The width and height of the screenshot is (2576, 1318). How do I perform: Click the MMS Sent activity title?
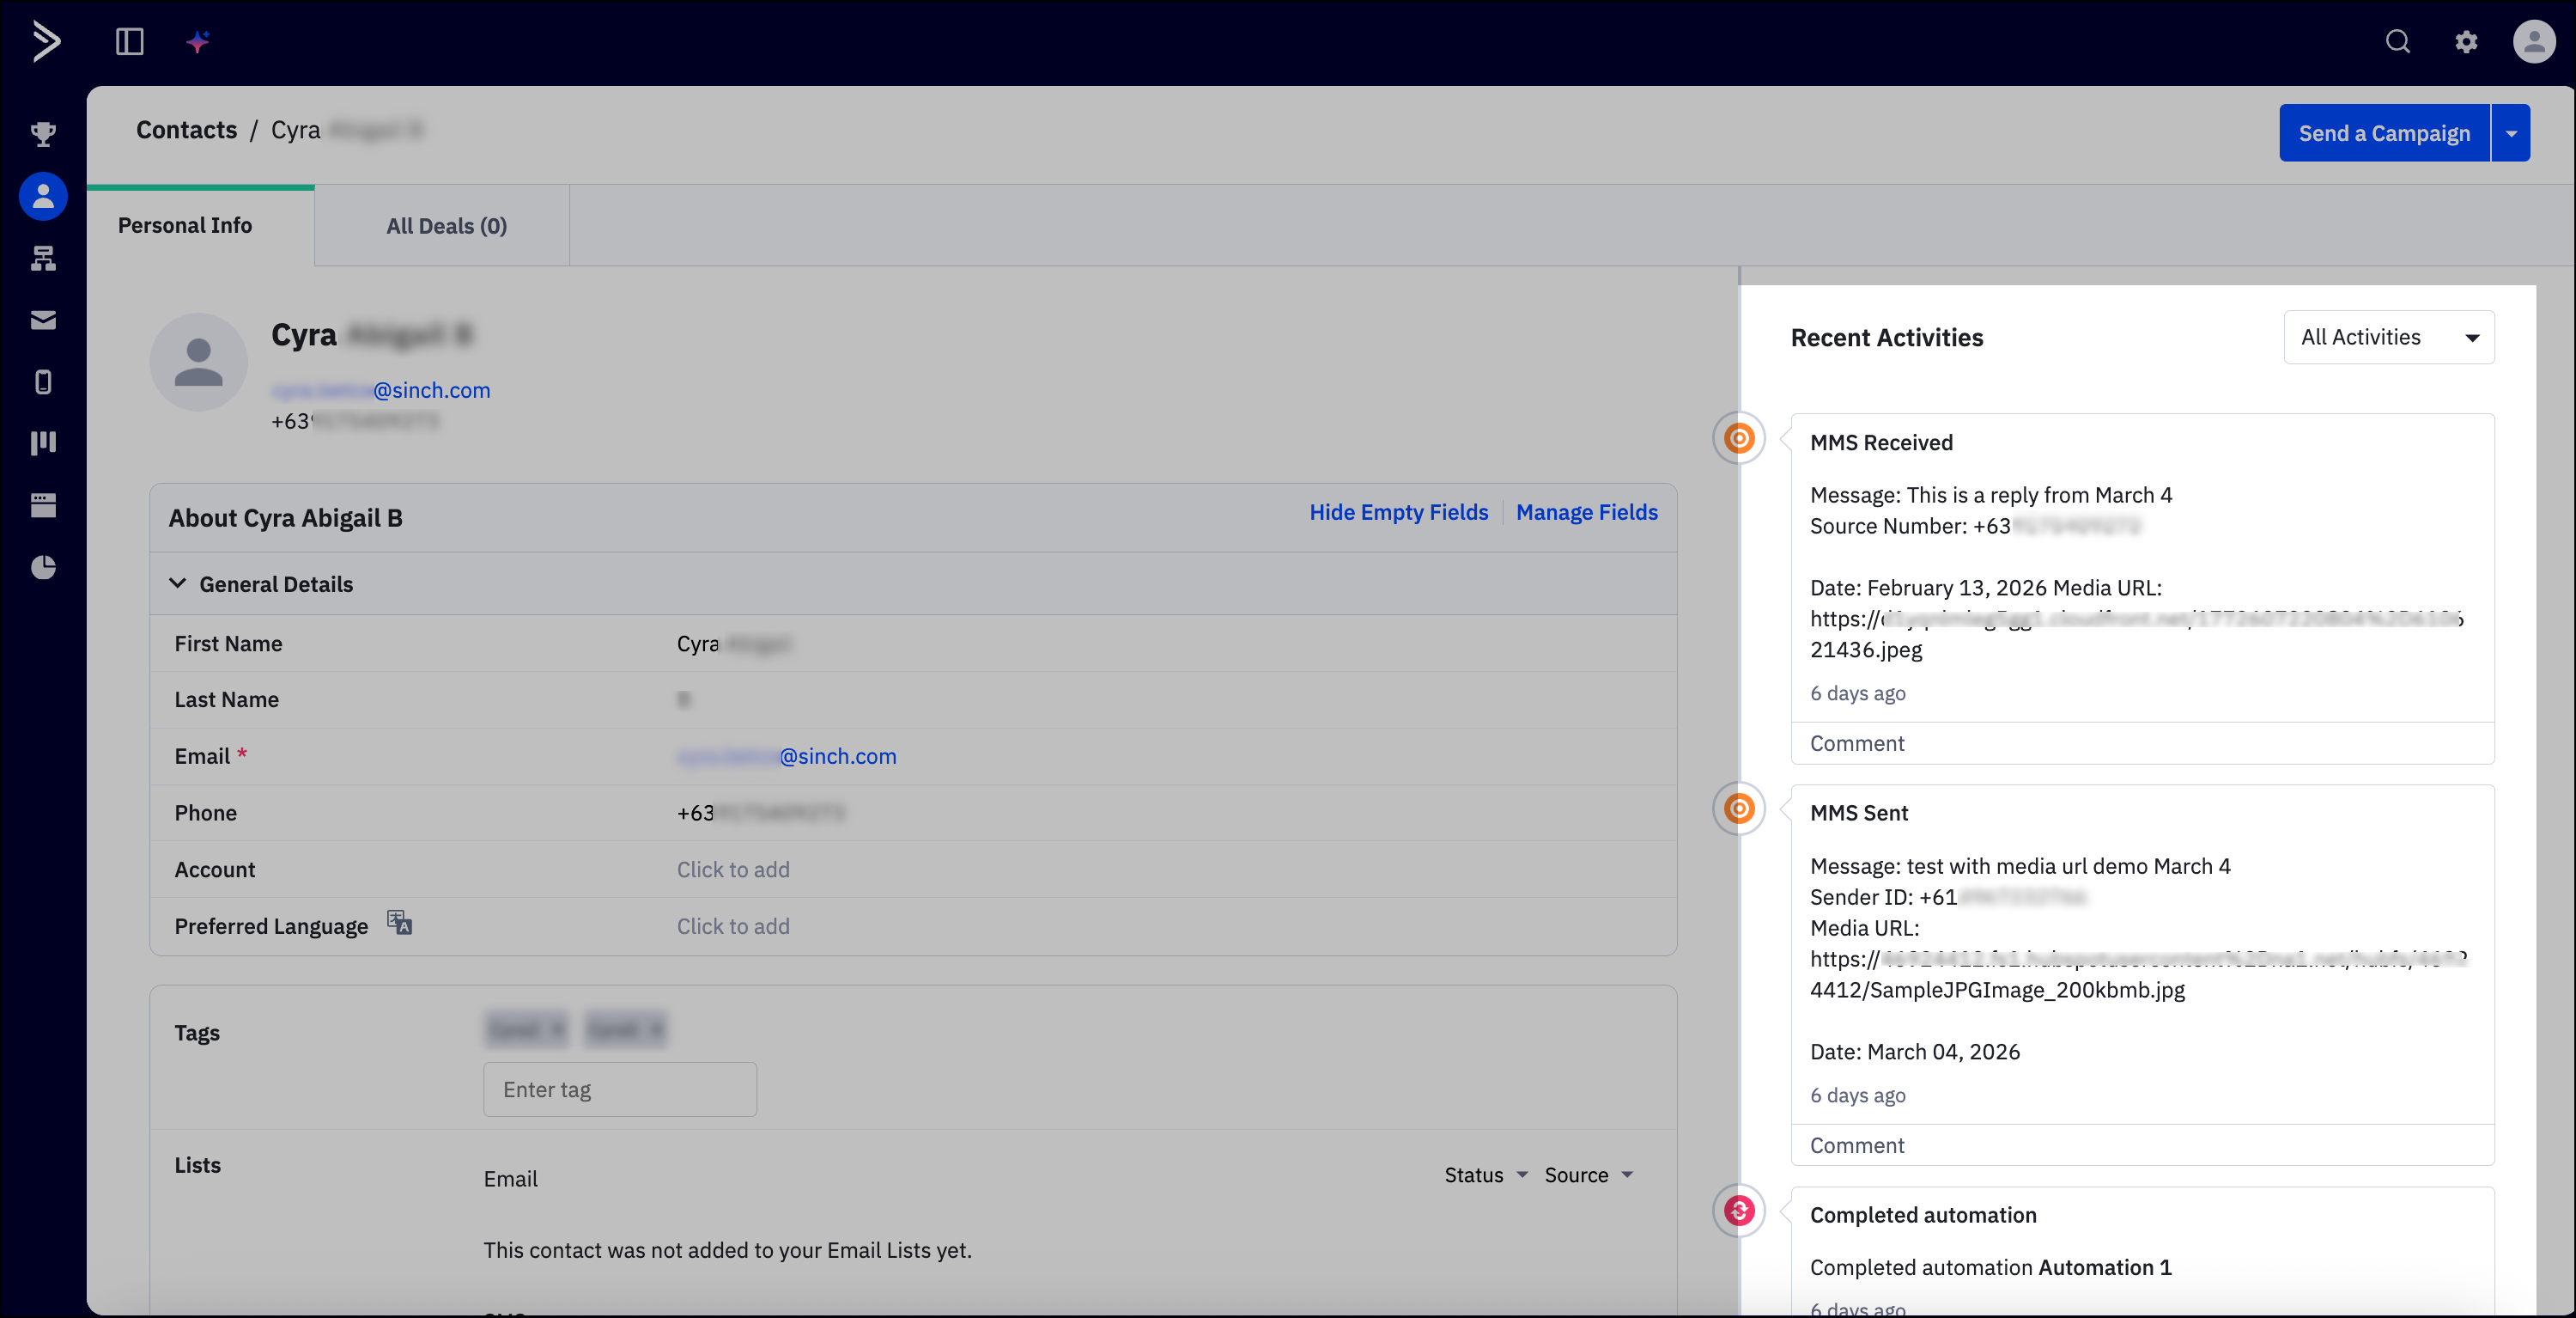[1859, 813]
